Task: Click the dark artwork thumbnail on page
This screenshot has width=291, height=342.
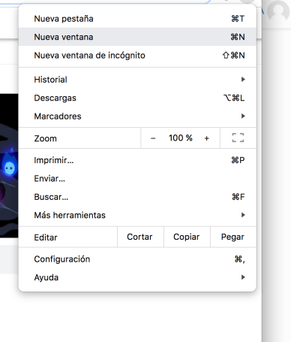Action: tap(9, 165)
